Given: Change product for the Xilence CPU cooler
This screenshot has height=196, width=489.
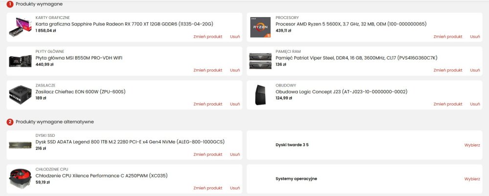Looking at the screenshot, I should click(x=208, y=188).
